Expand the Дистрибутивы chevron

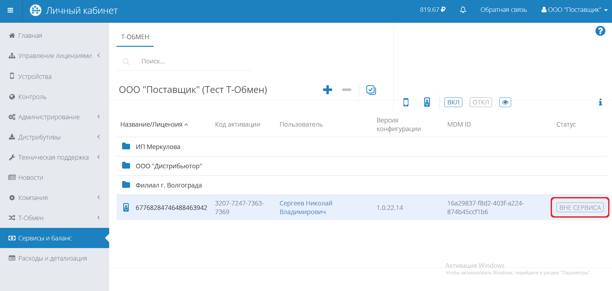[99, 137]
